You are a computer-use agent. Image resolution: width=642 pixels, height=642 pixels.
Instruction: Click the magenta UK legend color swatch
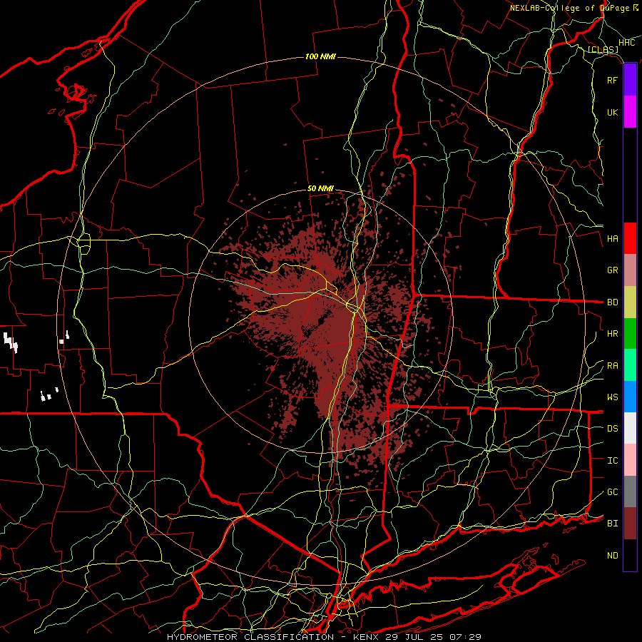click(630, 112)
